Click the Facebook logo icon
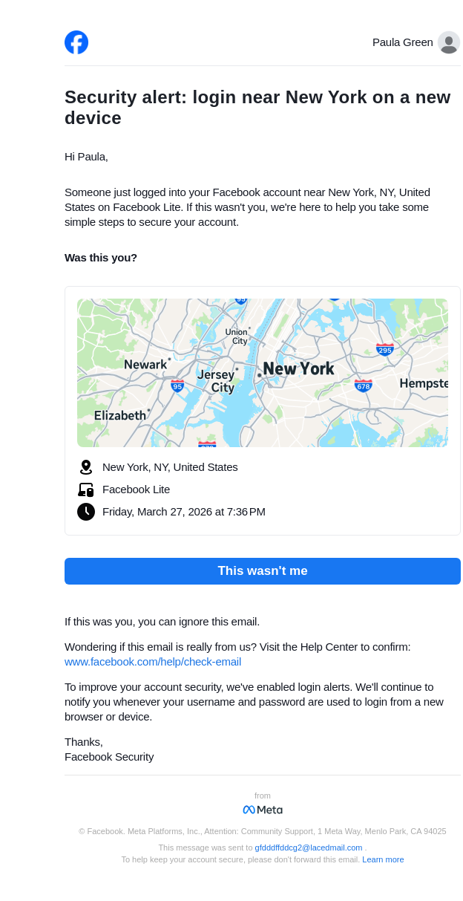The width and height of the screenshot is (463, 901). point(76,42)
